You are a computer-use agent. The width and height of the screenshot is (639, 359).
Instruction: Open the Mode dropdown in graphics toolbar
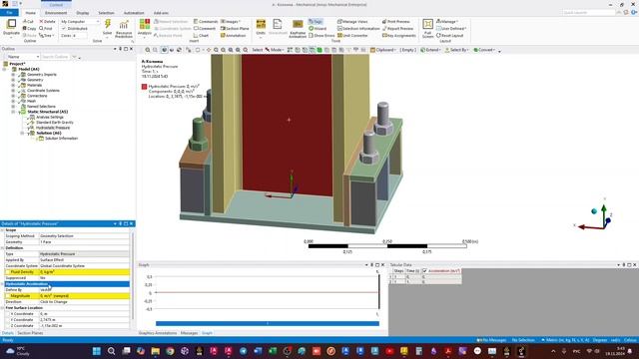[x=275, y=50]
